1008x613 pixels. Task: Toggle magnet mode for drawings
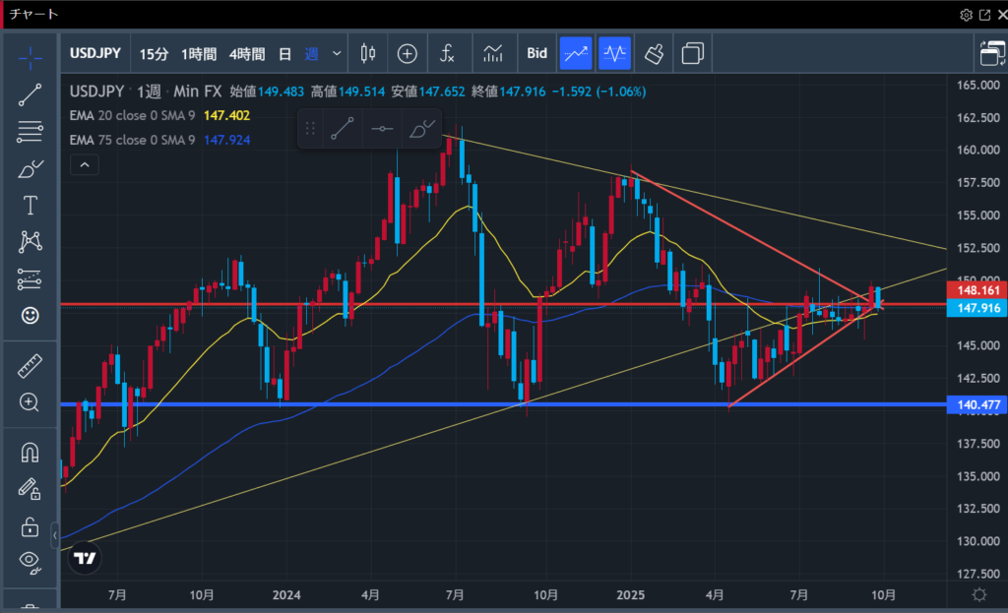[x=31, y=453]
